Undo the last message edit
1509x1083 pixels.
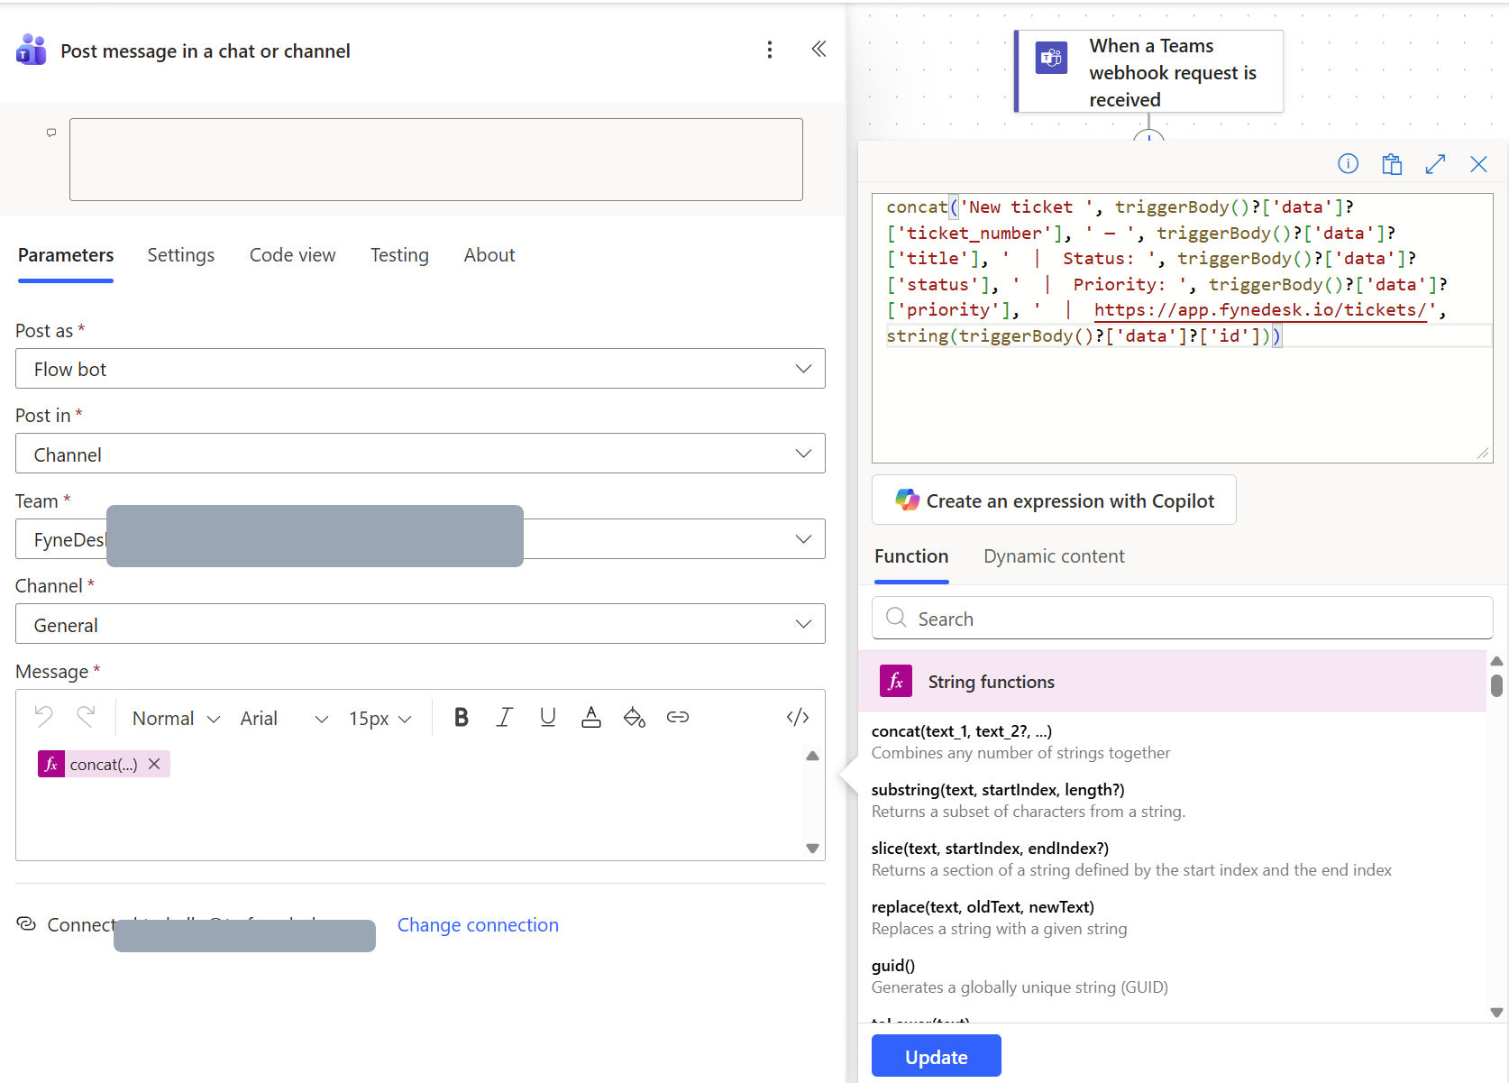pos(43,717)
